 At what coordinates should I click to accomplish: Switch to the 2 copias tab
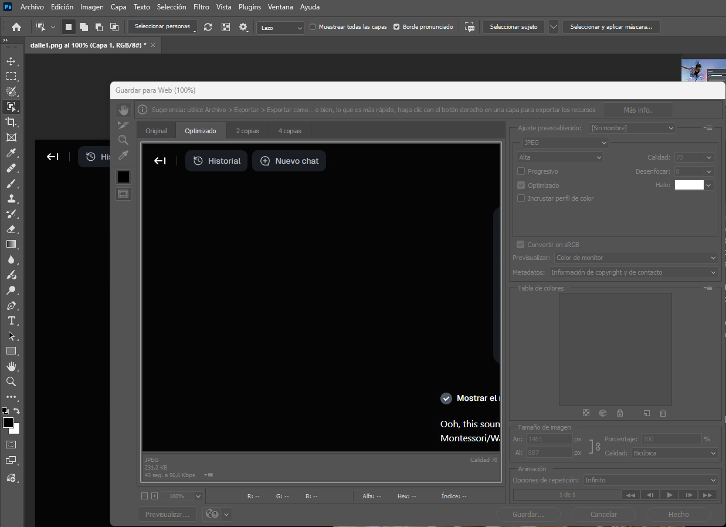pyautogui.click(x=247, y=130)
